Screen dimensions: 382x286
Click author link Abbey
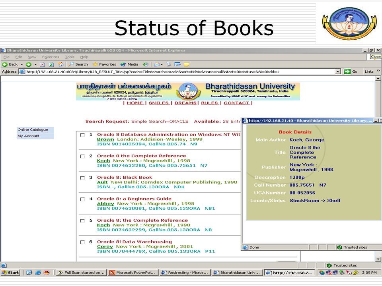tap(105, 203)
